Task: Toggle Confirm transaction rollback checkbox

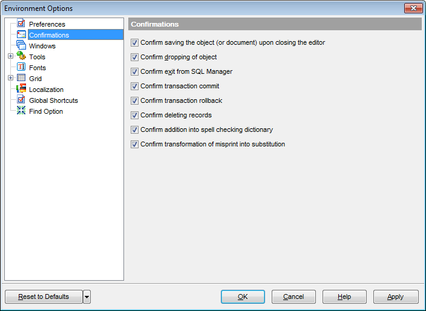Action: coord(134,101)
